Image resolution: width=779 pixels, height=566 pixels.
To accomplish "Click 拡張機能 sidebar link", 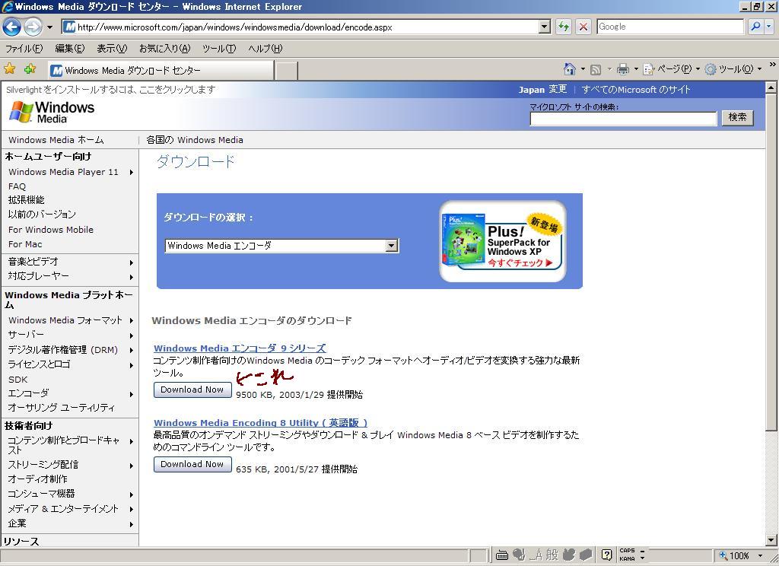I will [27, 200].
